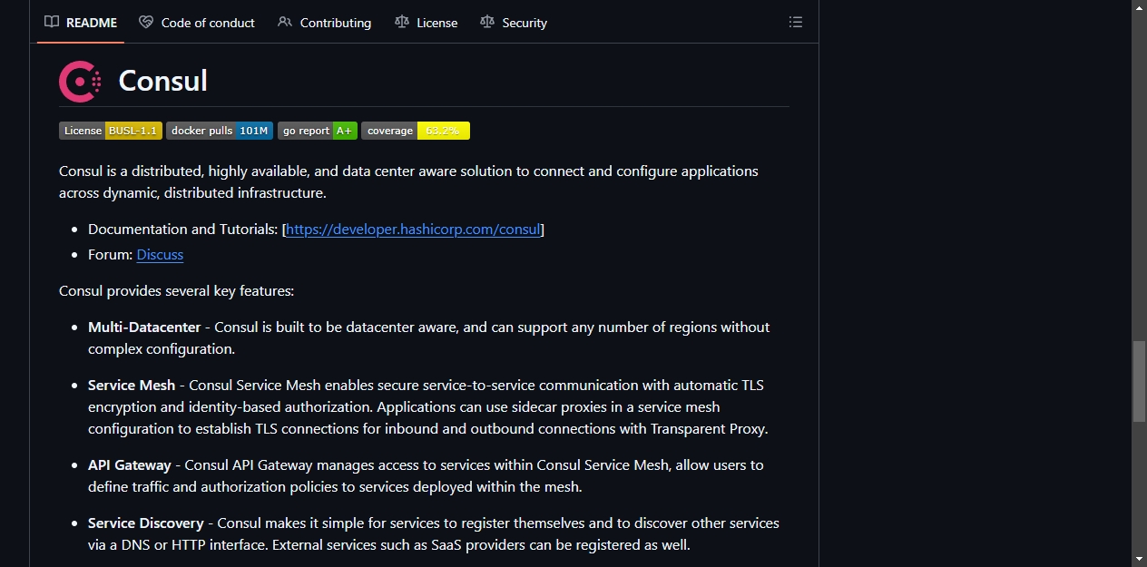The width and height of the screenshot is (1147, 567).
Task: Click the go report A+ badge
Action: pos(318,131)
